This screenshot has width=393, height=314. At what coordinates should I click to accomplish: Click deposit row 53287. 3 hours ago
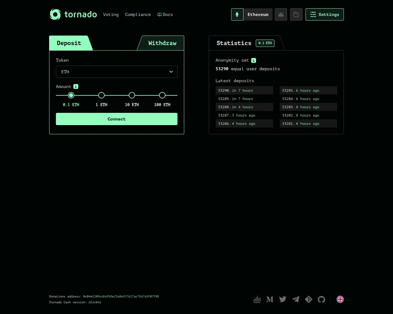pyautogui.click(x=244, y=115)
